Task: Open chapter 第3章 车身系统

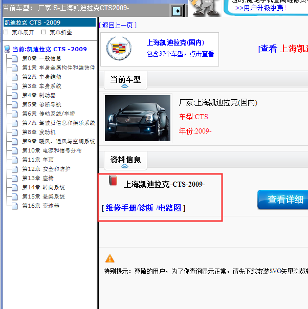Action: (x=41, y=86)
